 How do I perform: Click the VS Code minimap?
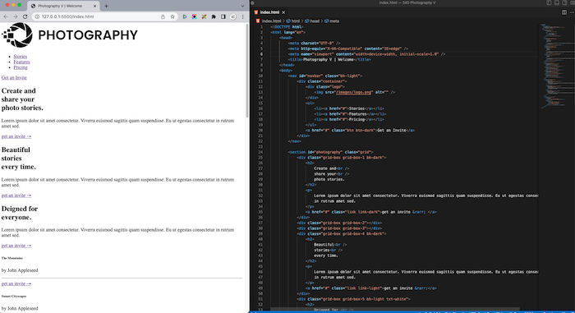point(557,66)
